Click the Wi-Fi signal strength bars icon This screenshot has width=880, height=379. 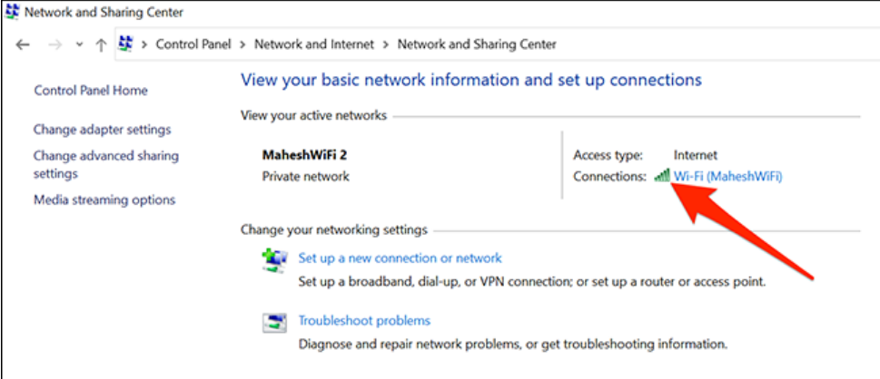(662, 176)
